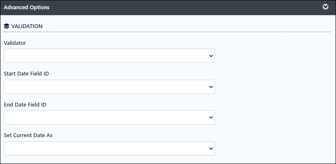Click the stacked layers icon beside VALIDATION
336x164 pixels.
(6, 26)
